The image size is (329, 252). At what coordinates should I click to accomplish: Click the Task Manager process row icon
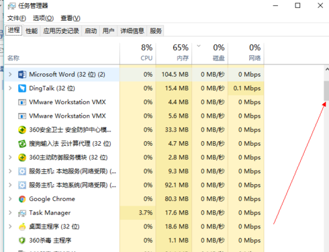(22, 213)
